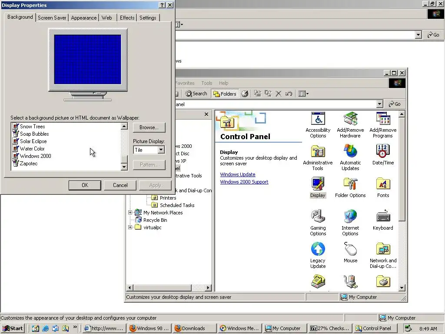Open Keyboard settings icon

[383, 220]
